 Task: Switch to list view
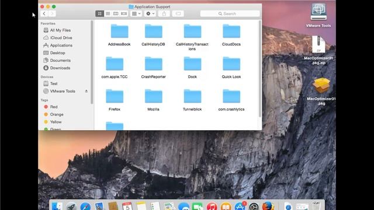pyautogui.click(x=108, y=13)
